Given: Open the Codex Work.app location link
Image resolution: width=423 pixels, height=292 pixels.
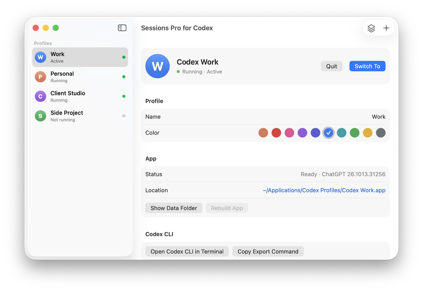Looking at the screenshot, I should click(324, 190).
